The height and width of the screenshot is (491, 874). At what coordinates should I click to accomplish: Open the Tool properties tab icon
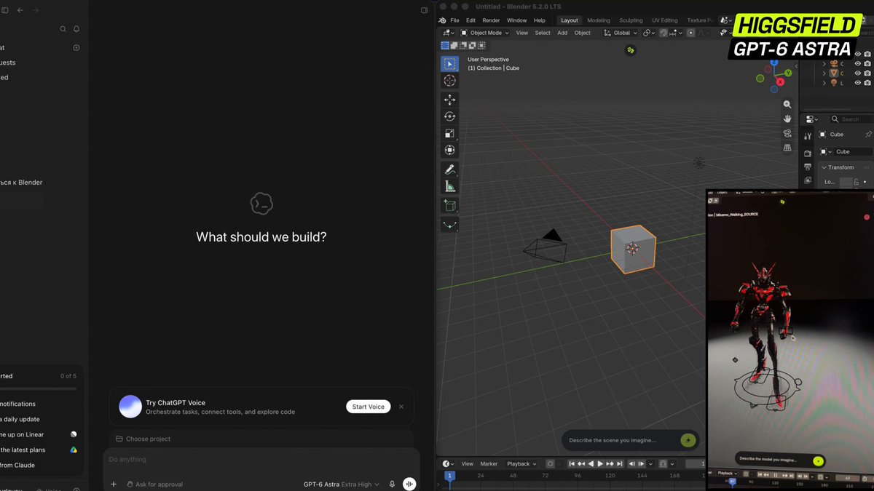[x=808, y=136]
